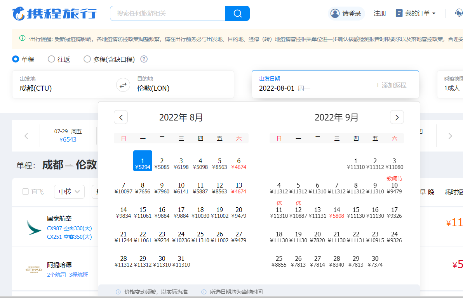463x298 pixels.
Task: Click the search magnifier button
Action: coord(237,14)
